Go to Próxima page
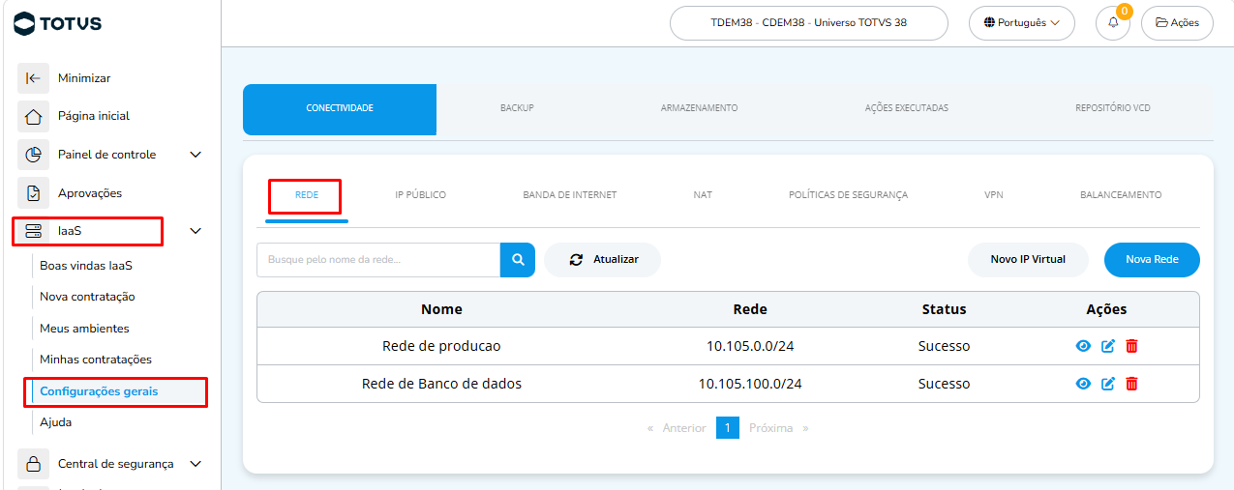 tap(770, 428)
